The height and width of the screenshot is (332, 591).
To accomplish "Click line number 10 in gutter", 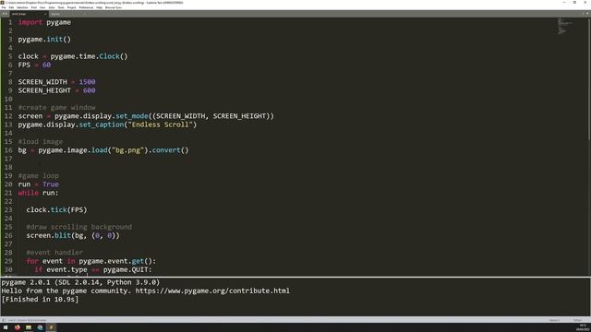I will (x=8, y=99).
